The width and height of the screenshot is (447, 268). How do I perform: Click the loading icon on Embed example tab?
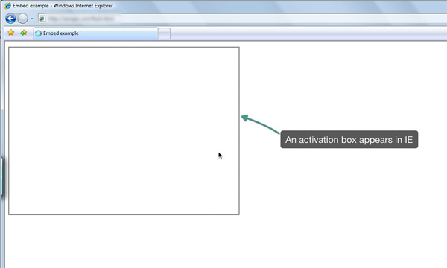(x=39, y=33)
